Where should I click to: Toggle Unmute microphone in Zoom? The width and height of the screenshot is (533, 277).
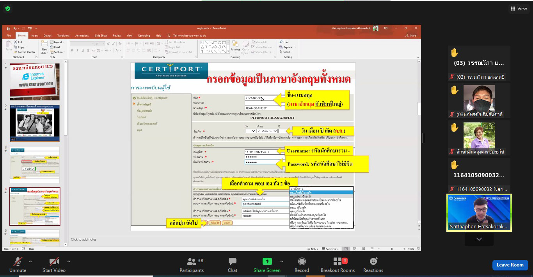[x=18, y=265]
